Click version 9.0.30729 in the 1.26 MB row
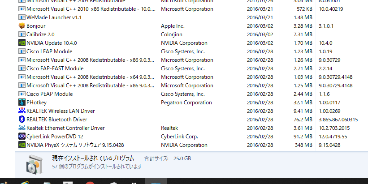Viewport: 368px width, 184px height. (x=329, y=60)
